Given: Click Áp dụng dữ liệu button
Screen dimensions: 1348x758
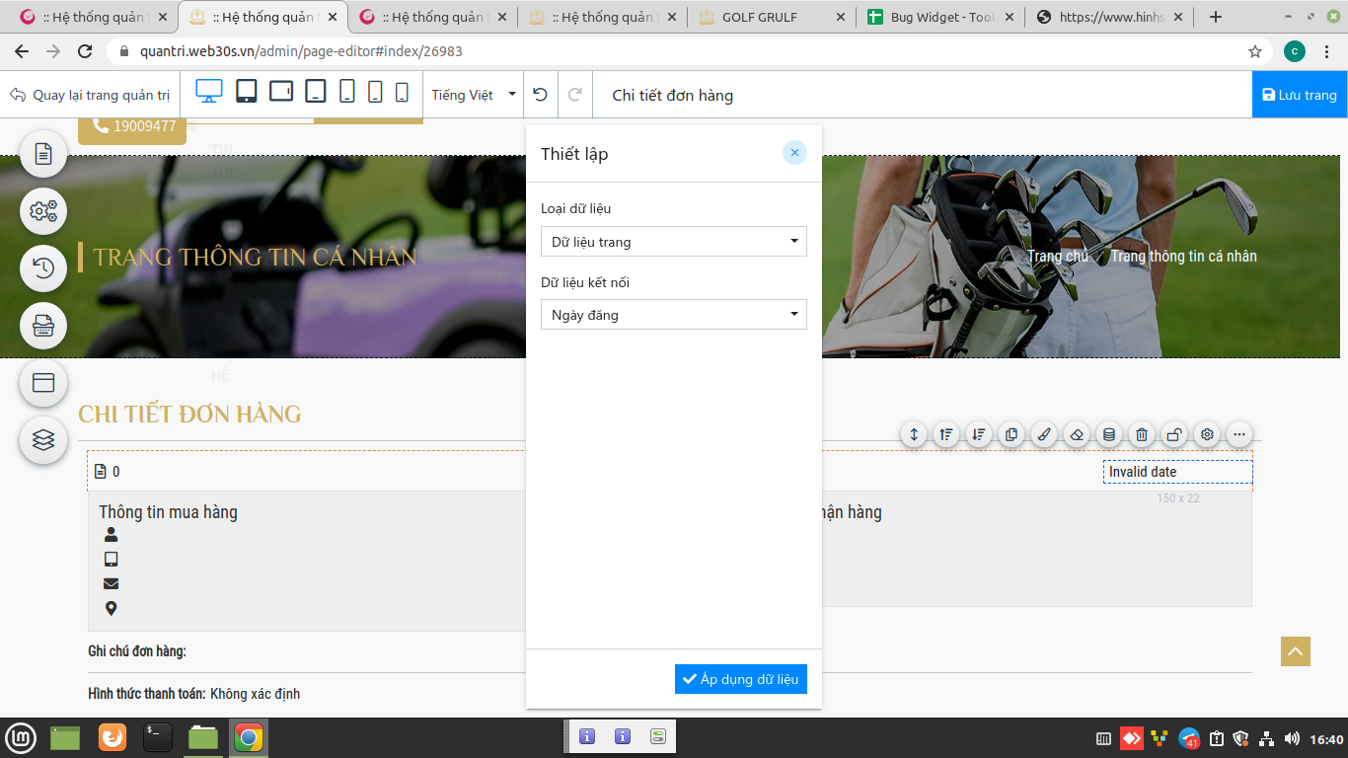Looking at the screenshot, I should [741, 679].
